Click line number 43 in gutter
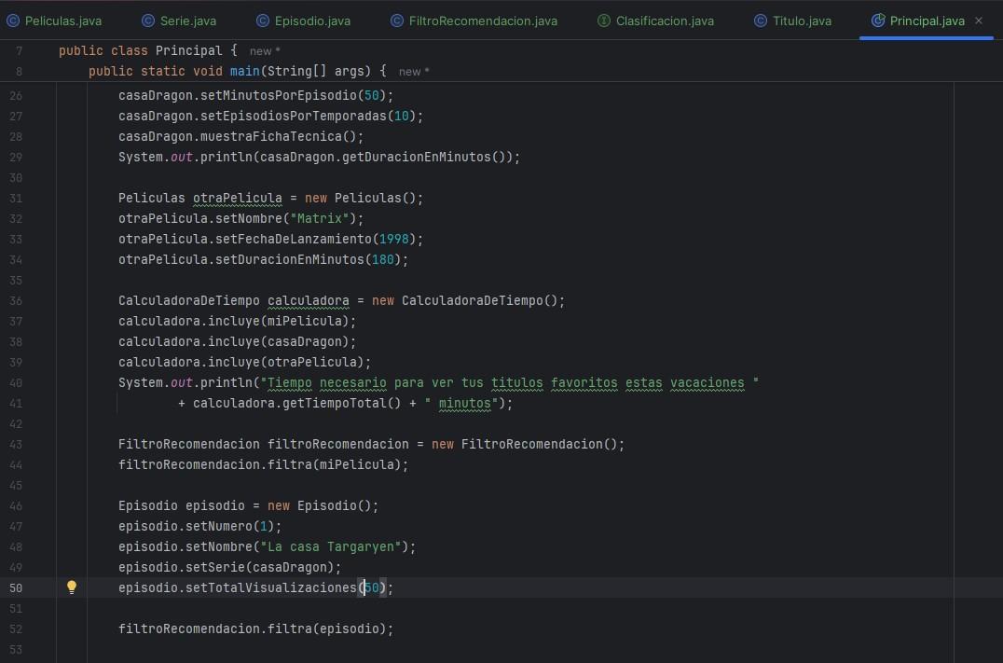 point(16,444)
